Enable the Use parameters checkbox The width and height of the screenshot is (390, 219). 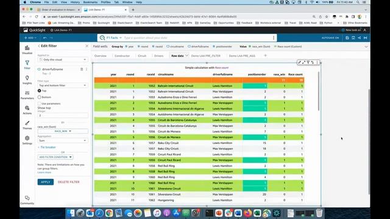(39, 103)
